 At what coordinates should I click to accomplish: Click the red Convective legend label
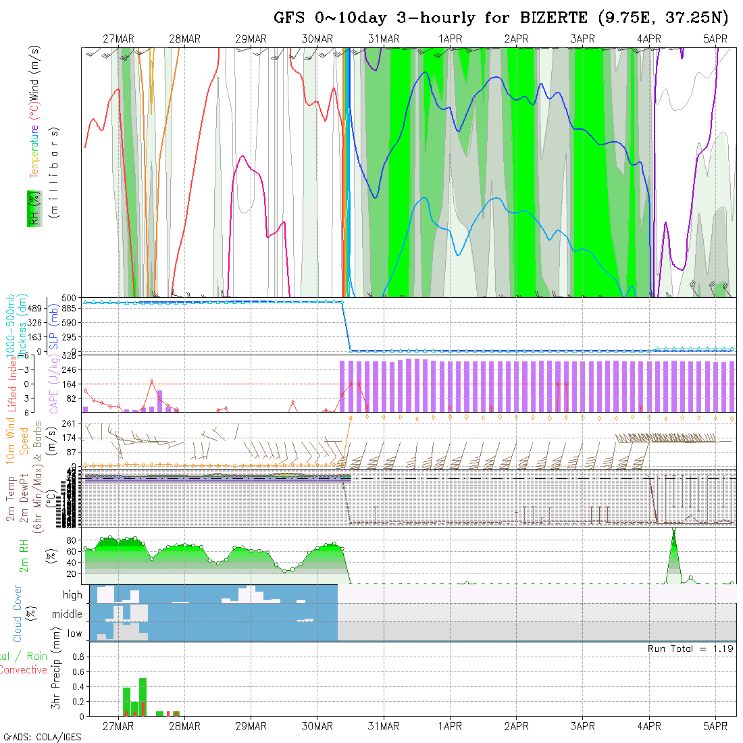tap(23, 670)
